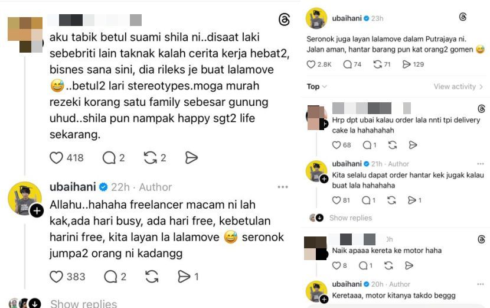Screen dimensions: 490x308
Task: Repost the 'Allahu..hahaha freelancer' reply
Action: [152, 277]
